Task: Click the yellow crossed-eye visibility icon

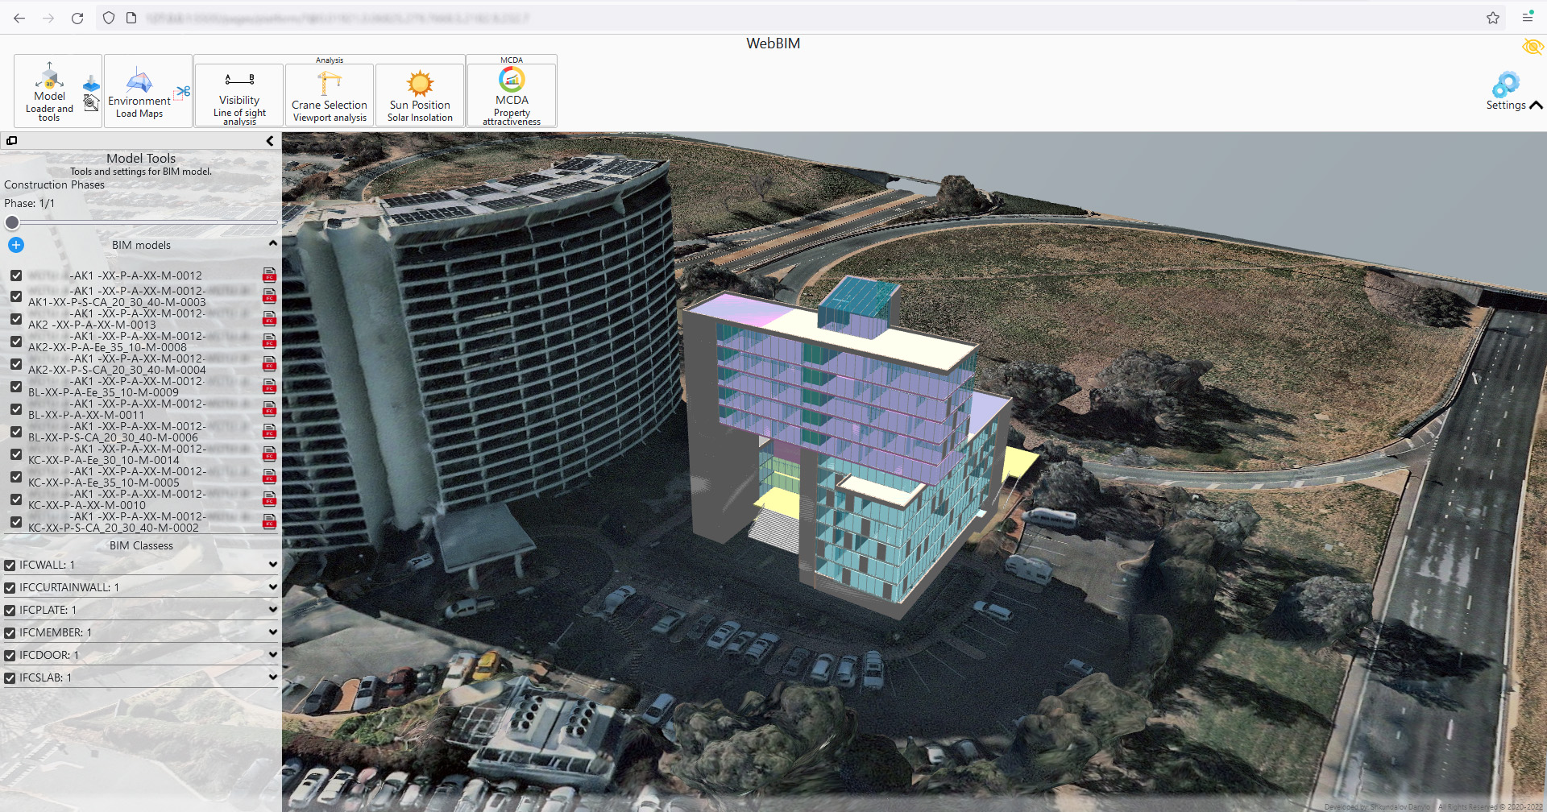Action: [x=1532, y=47]
